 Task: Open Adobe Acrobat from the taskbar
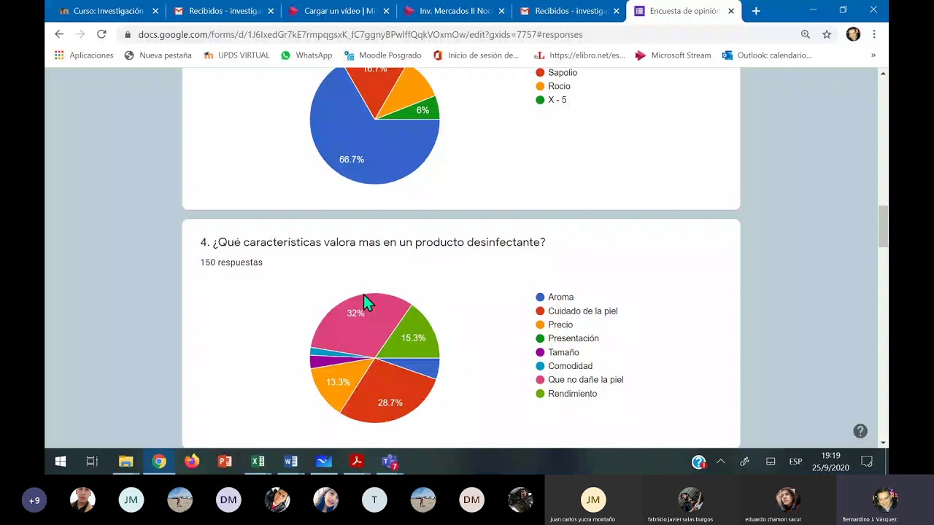pyautogui.click(x=357, y=461)
